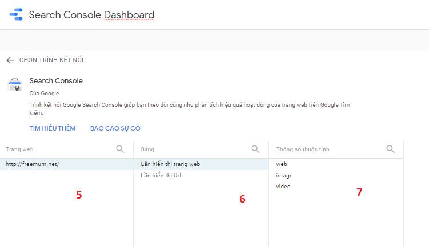Select the Lần hiển thị Url table
Viewport: 429px width, 247px height.
tap(201, 176)
